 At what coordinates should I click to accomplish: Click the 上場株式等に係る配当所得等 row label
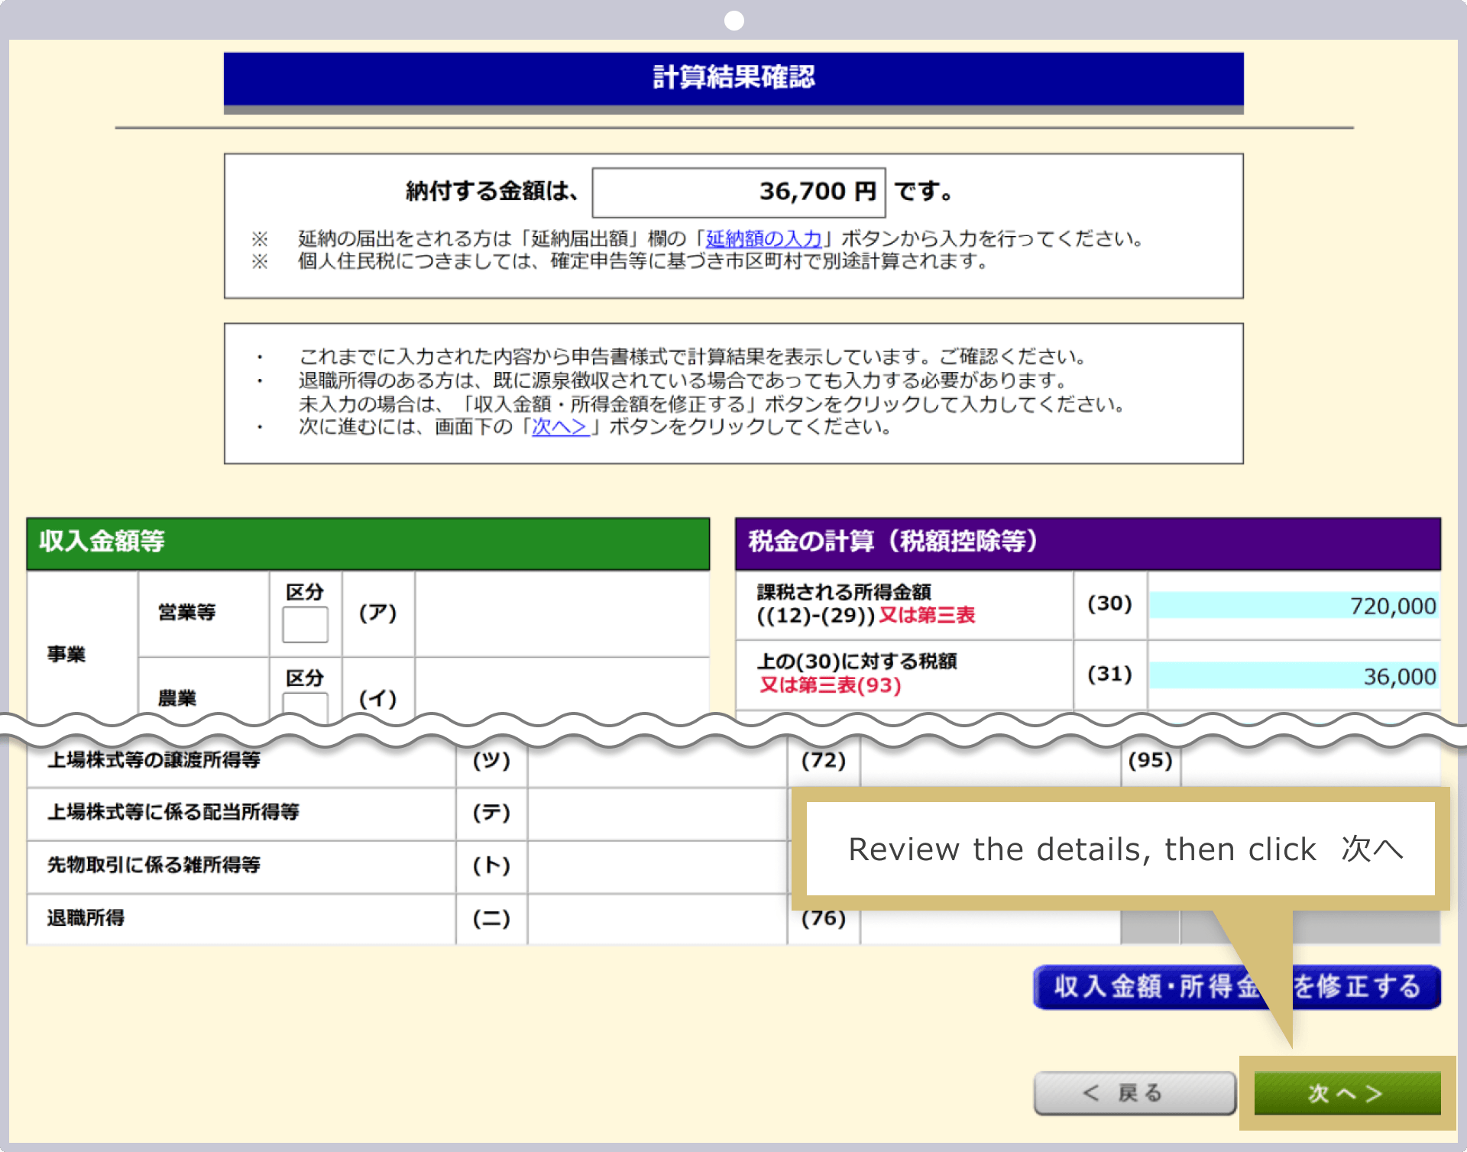pos(173,811)
